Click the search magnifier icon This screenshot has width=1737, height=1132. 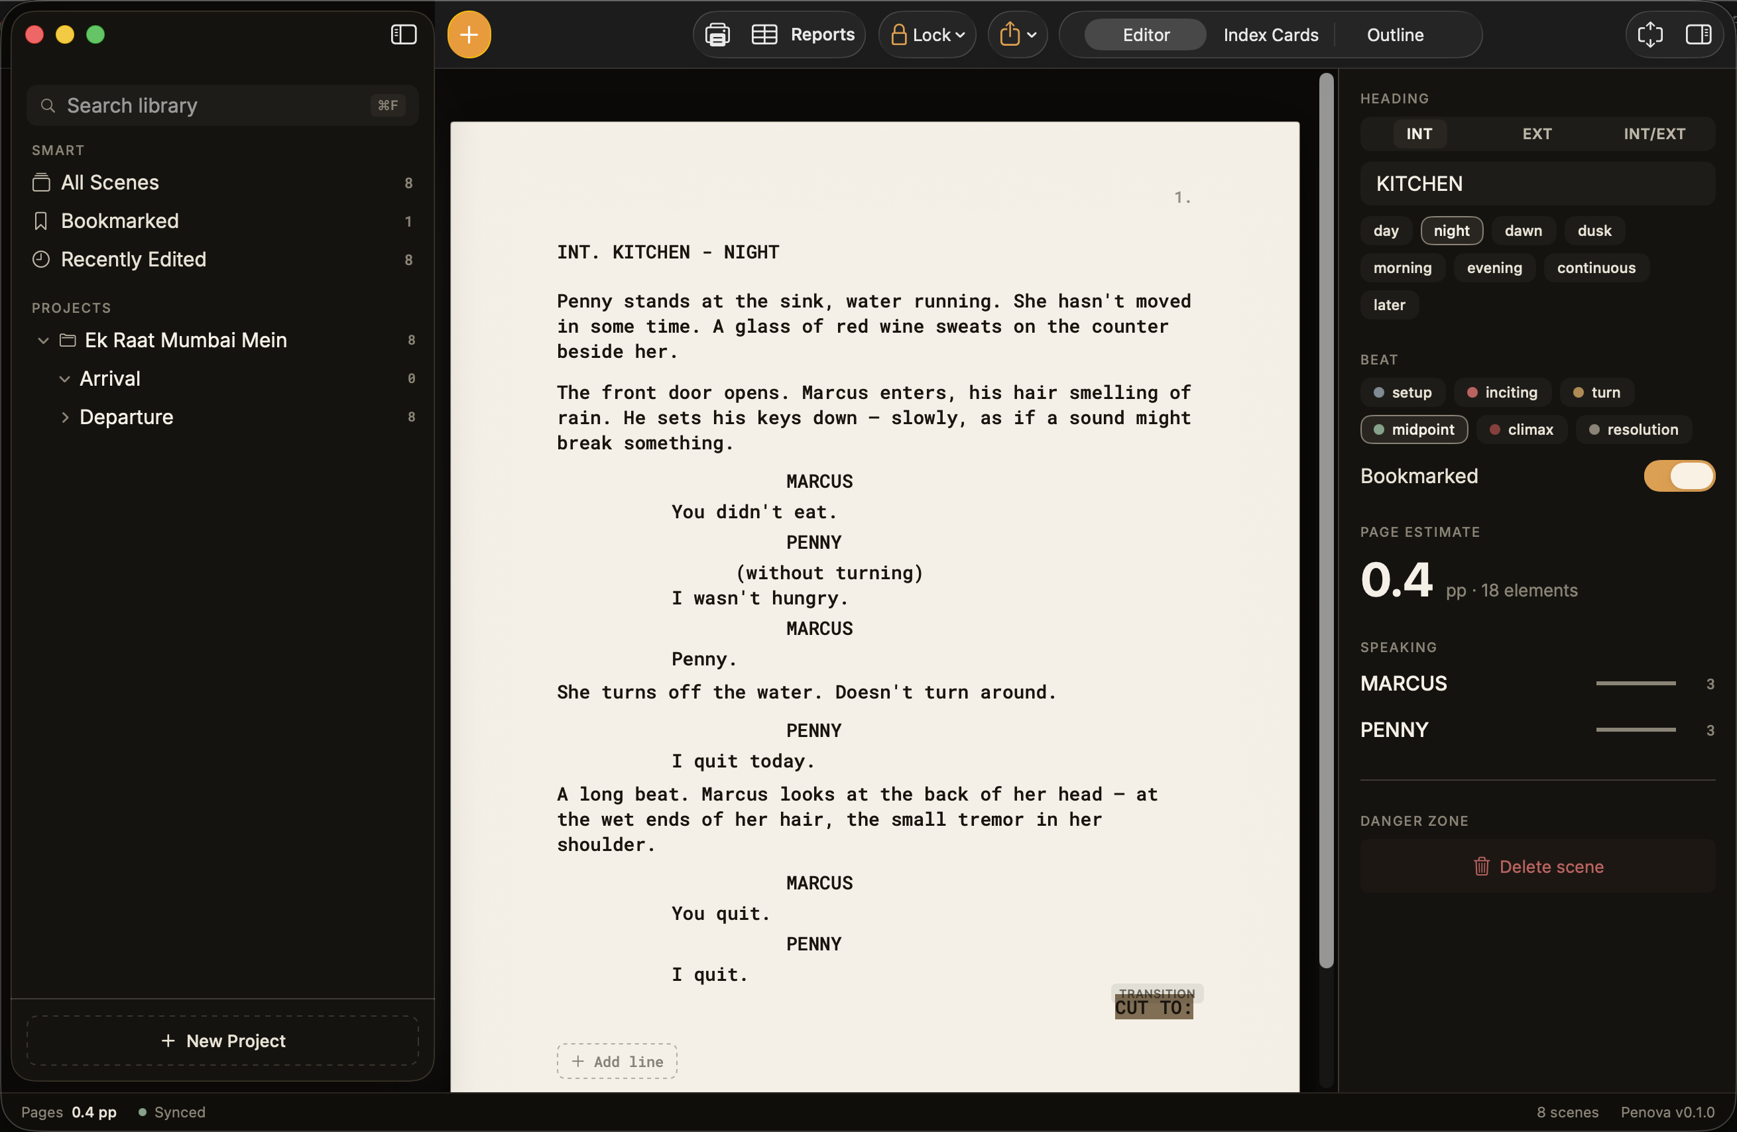pos(48,106)
